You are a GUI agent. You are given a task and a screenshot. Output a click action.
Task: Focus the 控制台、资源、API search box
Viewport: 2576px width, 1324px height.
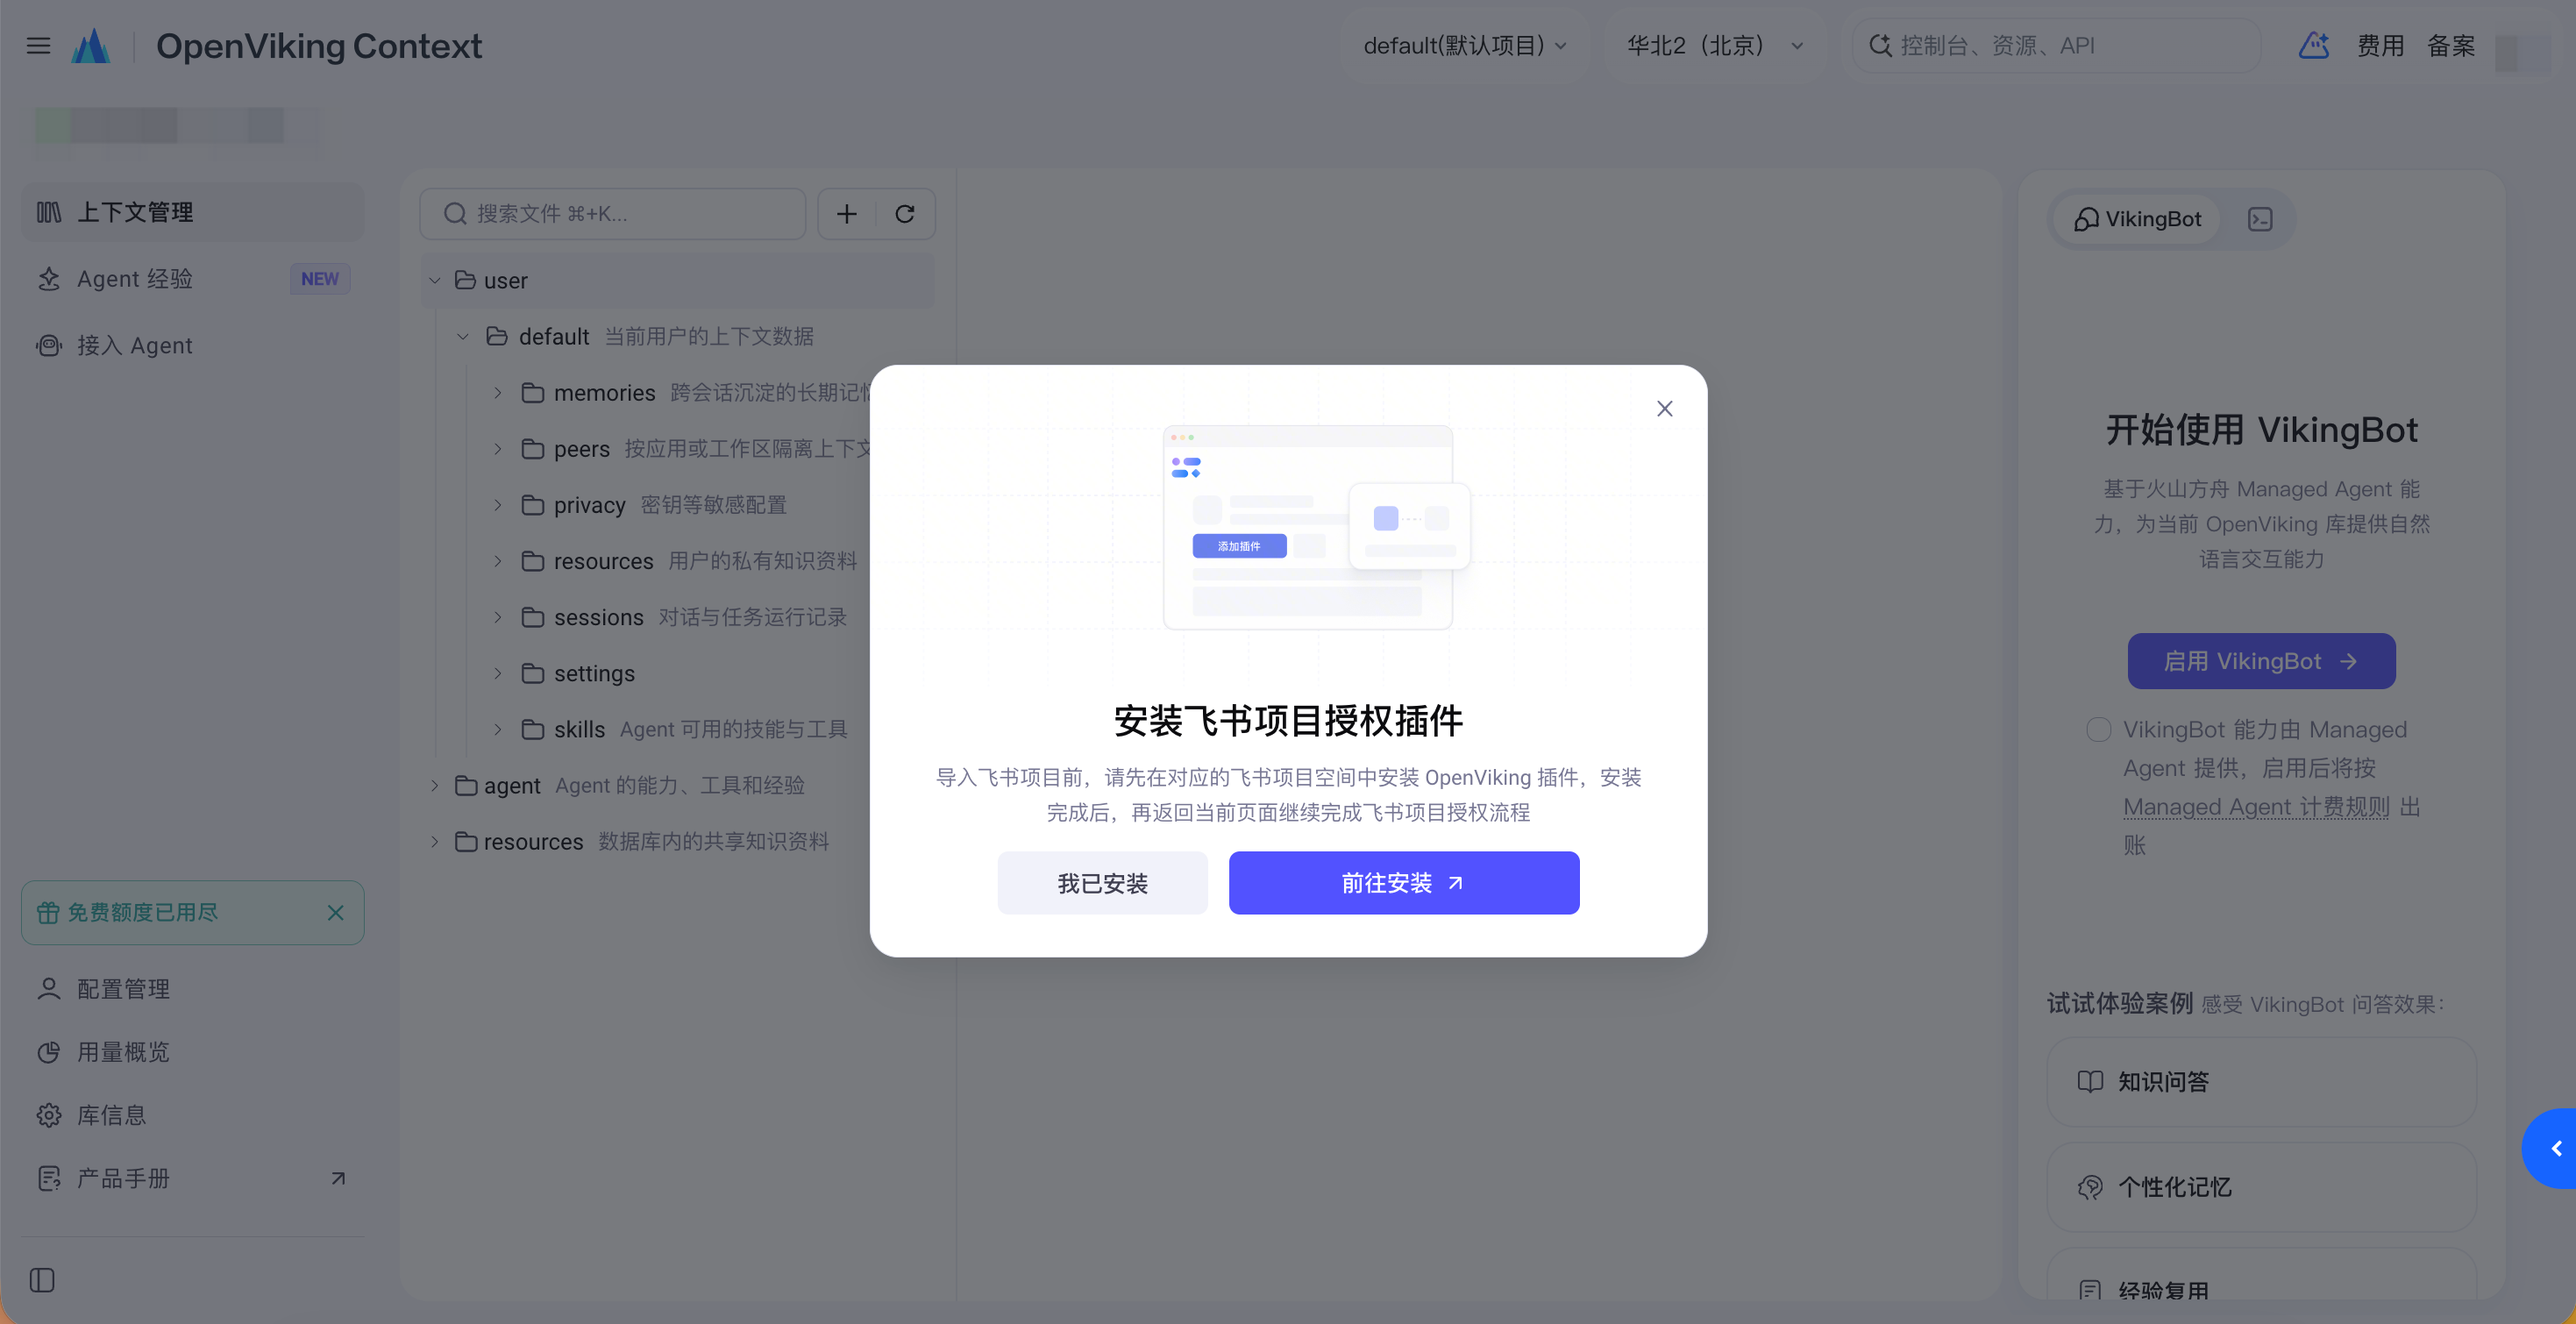click(2056, 46)
